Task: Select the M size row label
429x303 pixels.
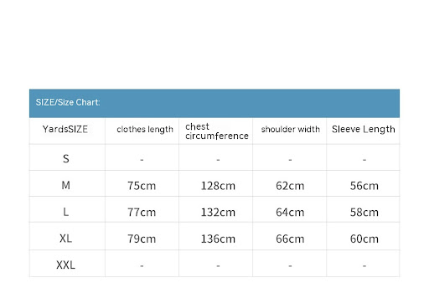Action: 66,185
